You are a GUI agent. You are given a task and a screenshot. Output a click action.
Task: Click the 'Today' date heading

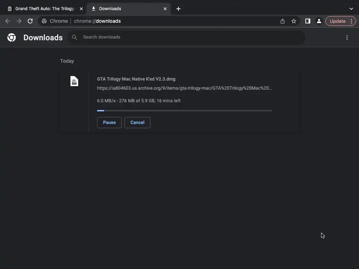click(x=67, y=61)
